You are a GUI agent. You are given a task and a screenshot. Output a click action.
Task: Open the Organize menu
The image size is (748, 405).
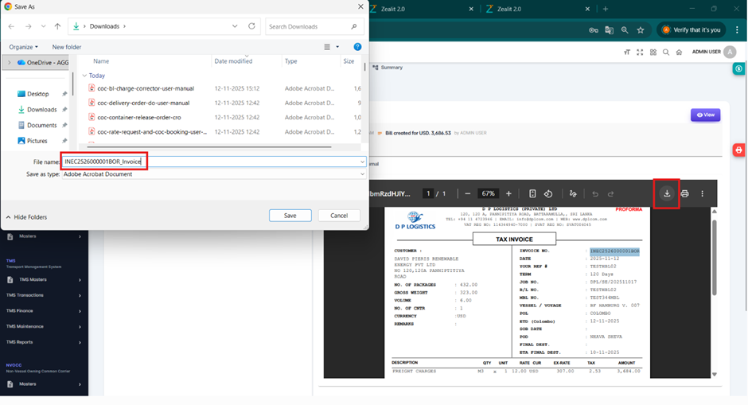(24, 47)
